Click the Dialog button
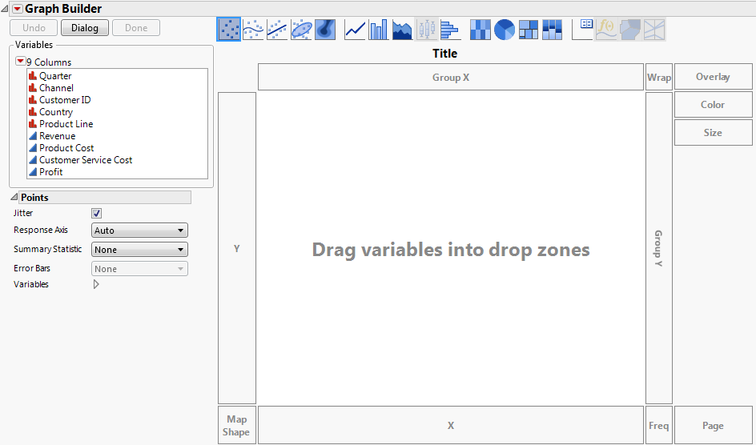756x445 pixels. pyautogui.click(x=85, y=28)
